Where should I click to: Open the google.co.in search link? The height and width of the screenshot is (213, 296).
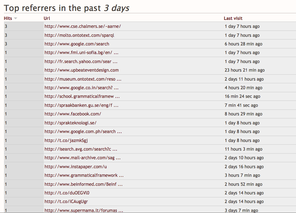point(81,88)
